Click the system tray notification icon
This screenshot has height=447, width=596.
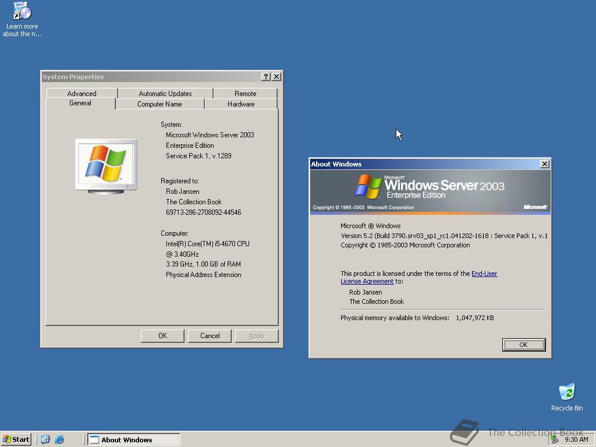coord(555,439)
